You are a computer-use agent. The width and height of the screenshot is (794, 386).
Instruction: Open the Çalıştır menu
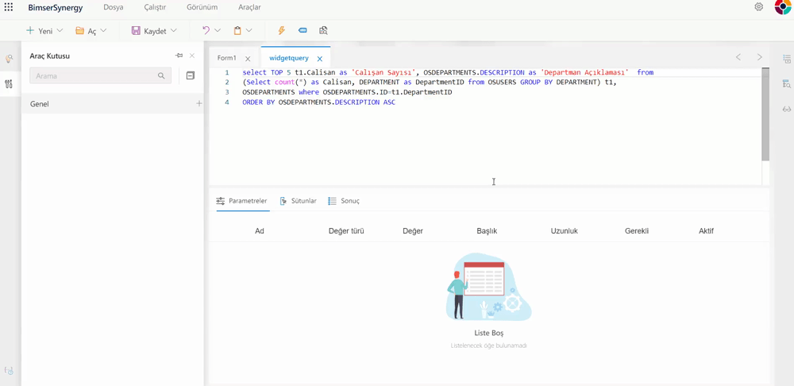(x=155, y=7)
